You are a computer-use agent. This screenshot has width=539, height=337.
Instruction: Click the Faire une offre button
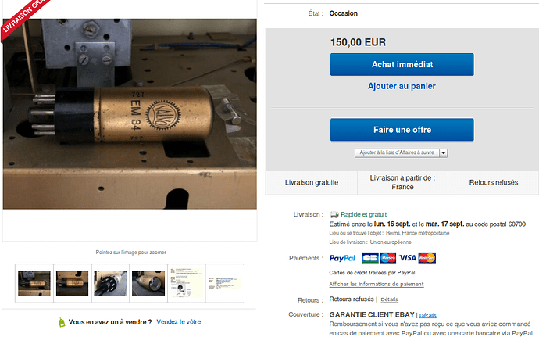402,130
